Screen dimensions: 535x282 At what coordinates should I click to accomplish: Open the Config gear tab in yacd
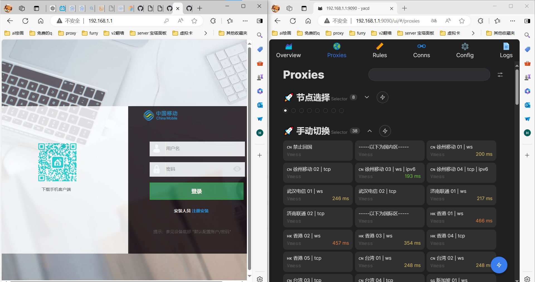point(465,50)
